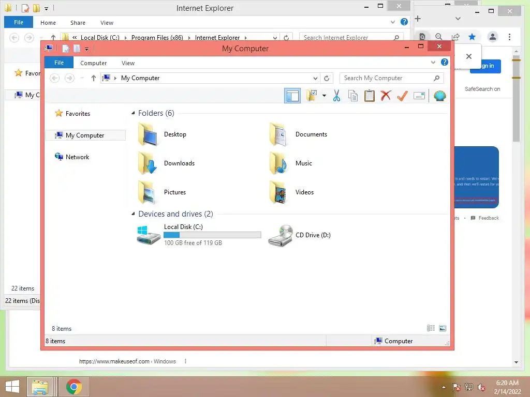Select My Computer in the navigation pane
This screenshot has height=397, width=530.
coord(85,135)
